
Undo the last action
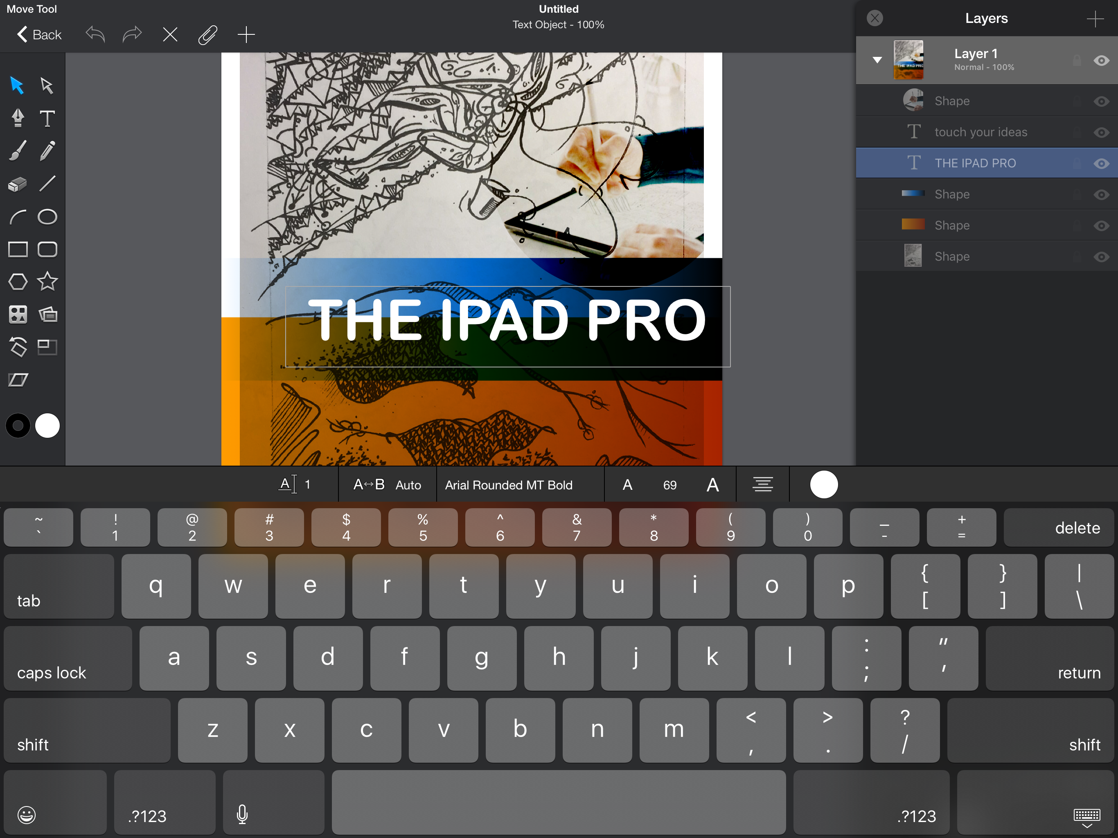[x=95, y=34]
